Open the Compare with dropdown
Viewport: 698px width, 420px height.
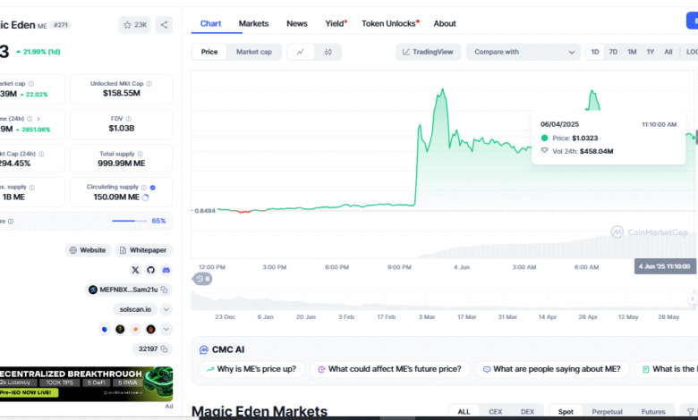[x=523, y=52]
